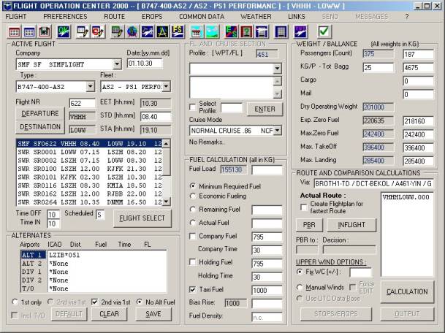Click the OK airplane toolbar icon
445x333 pixels.
pyautogui.click(x=64, y=32)
